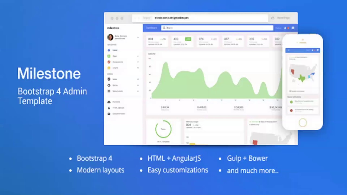
Task: Tap the phone's round home button
Action: tap(303, 123)
